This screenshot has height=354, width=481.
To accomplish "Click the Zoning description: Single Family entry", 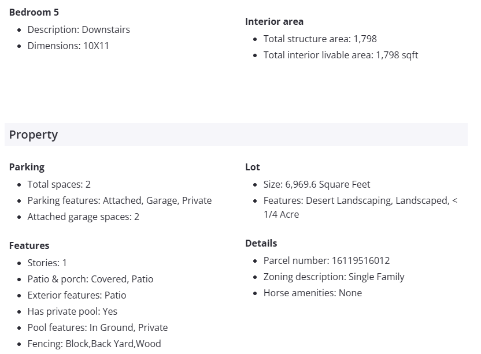I will [x=334, y=277].
